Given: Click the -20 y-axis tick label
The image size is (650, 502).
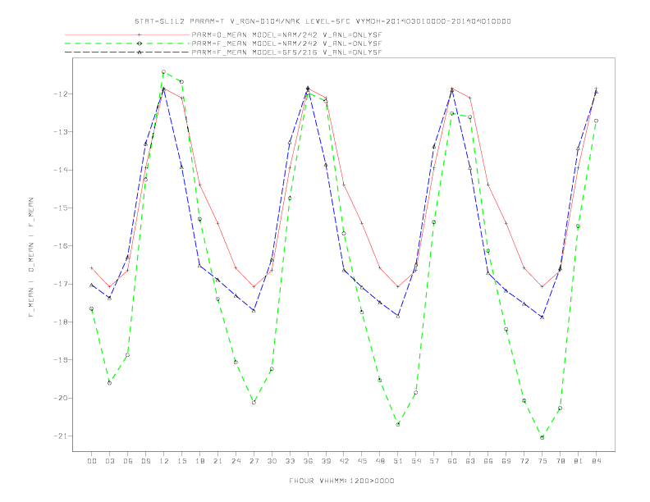Looking at the screenshot, I should [x=62, y=398].
